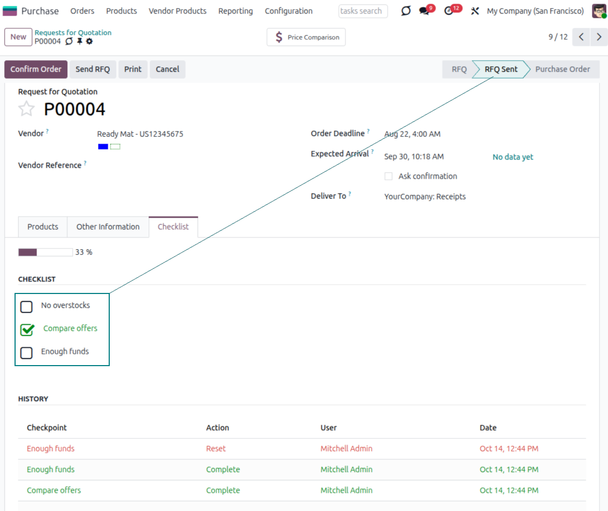Enable the Ask confirmation checkbox
This screenshot has width=608, height=511.
pyautogui.click(x=388, y=177)
